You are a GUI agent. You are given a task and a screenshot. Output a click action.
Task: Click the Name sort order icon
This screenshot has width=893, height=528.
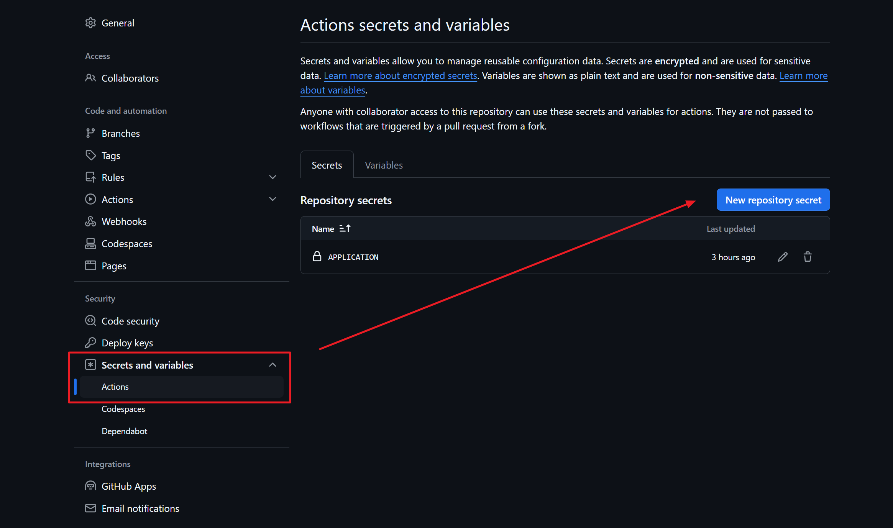tap(345, 229)
